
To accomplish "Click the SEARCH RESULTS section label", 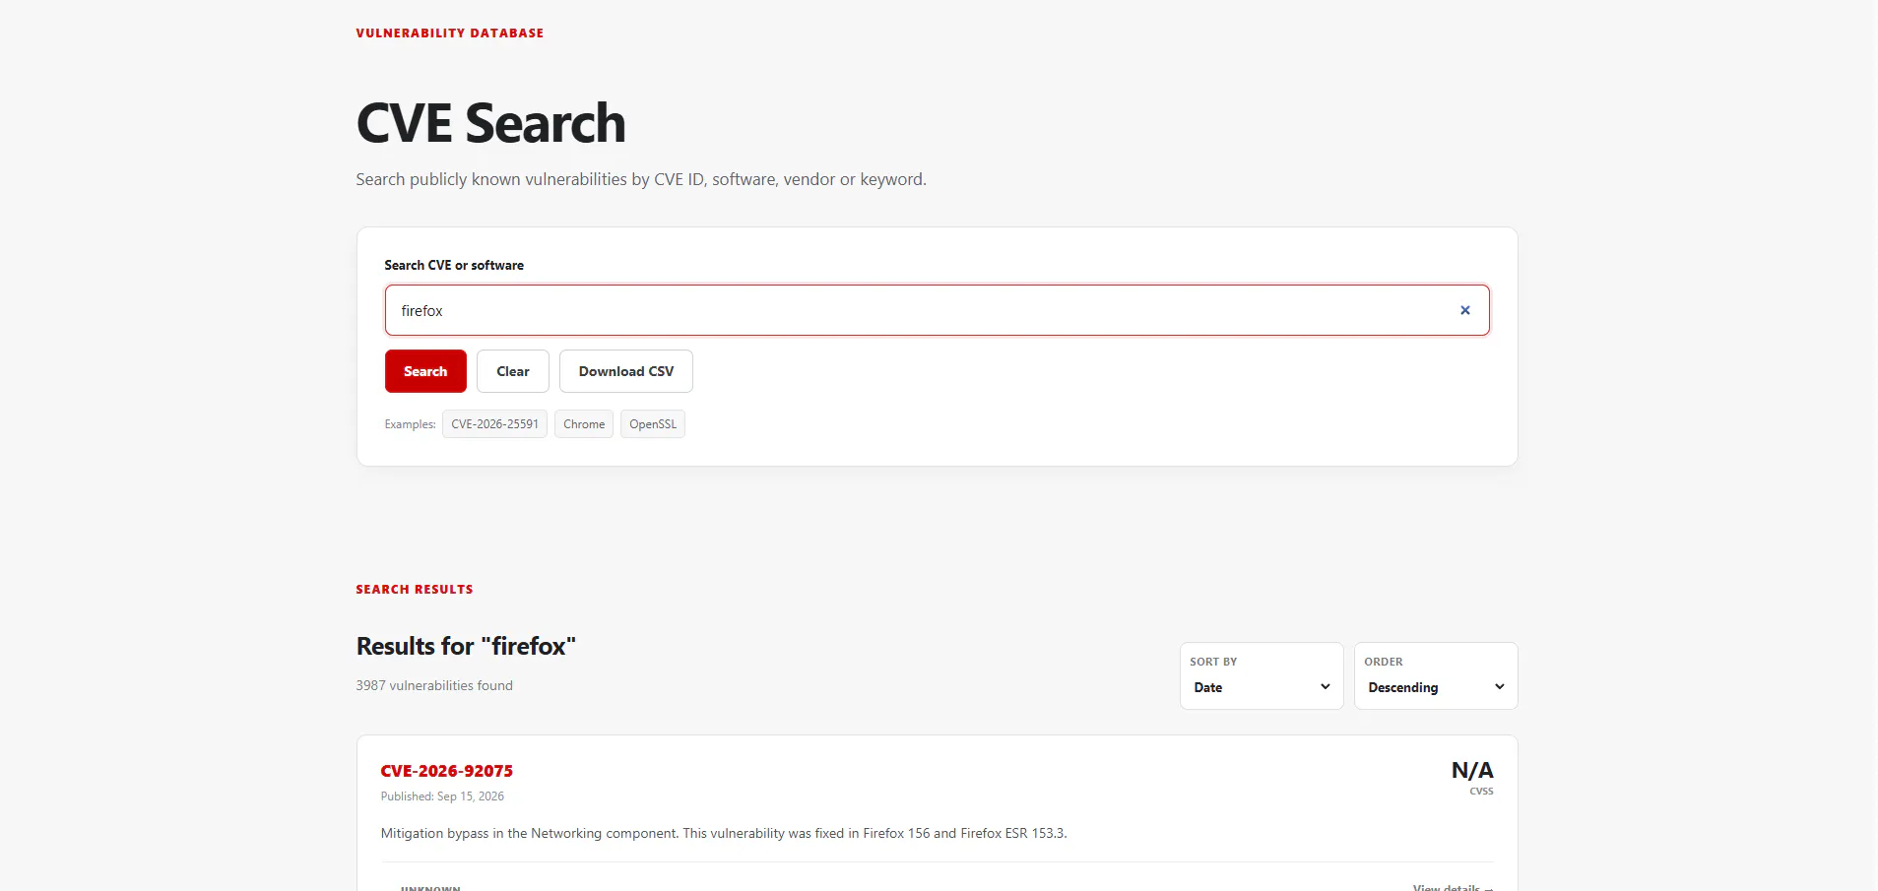I will pos(415,590).
